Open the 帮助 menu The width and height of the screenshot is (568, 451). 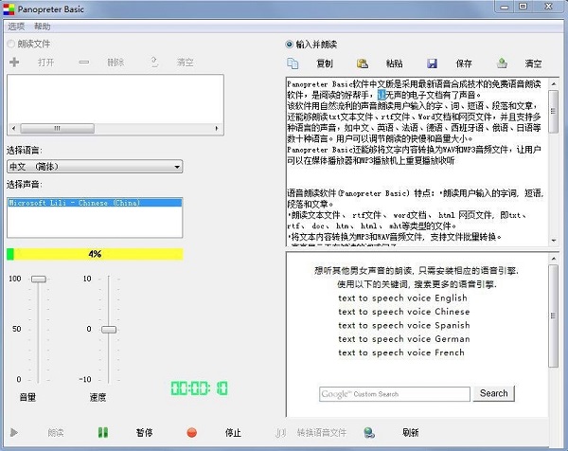[43, 27]
